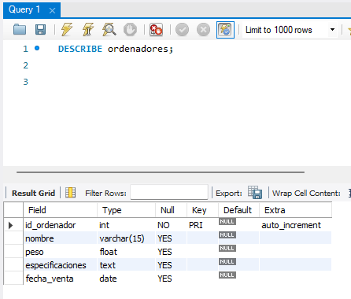This screenshot has width=351, height=299.
Task: Click DESCRIBE keyword in the editor
Action: tap(80, 49)
